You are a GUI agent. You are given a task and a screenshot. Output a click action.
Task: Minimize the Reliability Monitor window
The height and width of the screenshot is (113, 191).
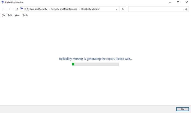(169, 2)
